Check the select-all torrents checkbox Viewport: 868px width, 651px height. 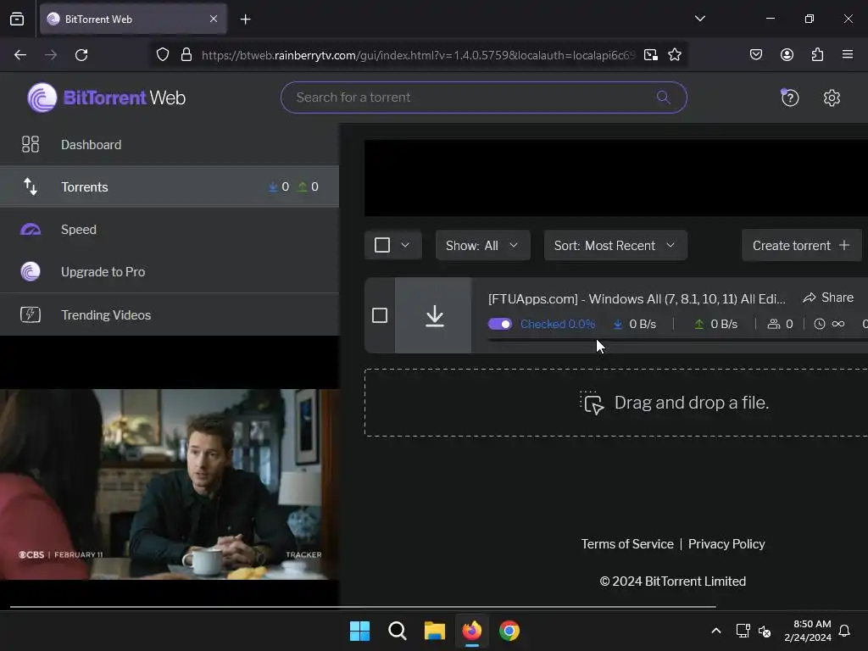(x=382, y=245)
